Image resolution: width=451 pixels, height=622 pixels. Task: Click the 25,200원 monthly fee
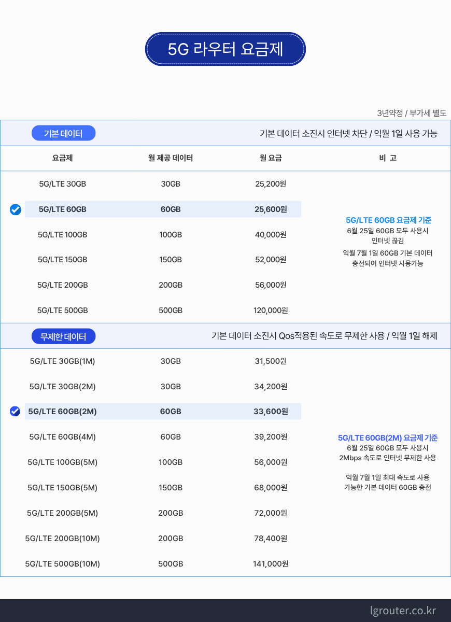[271, 184]
